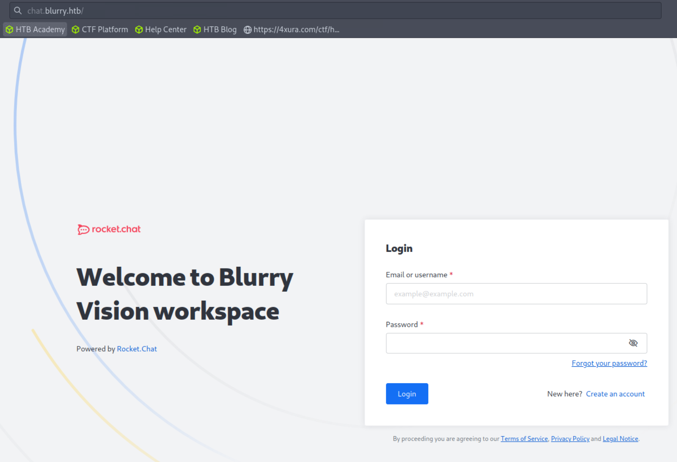Open the Terms of Service link
This screenshot has width=677, height=462.
coord(524,439)
